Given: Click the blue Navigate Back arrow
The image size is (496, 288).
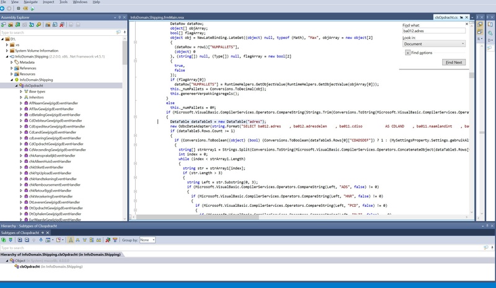Looking at the screenshot, I should point(2,9).
